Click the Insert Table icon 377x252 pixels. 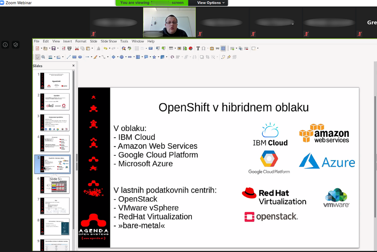point(171,48)
